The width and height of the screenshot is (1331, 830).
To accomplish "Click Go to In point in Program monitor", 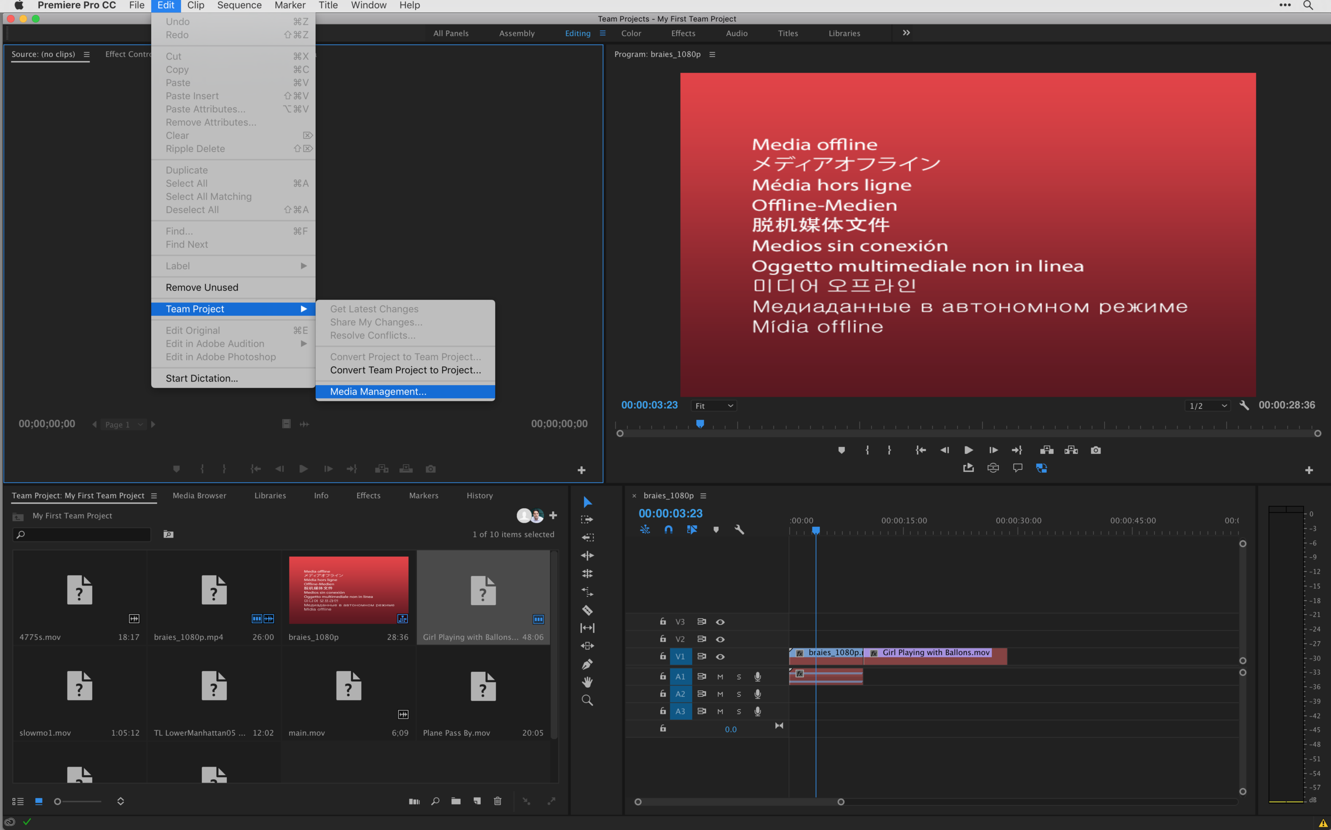I will click(x=921, y=450).
